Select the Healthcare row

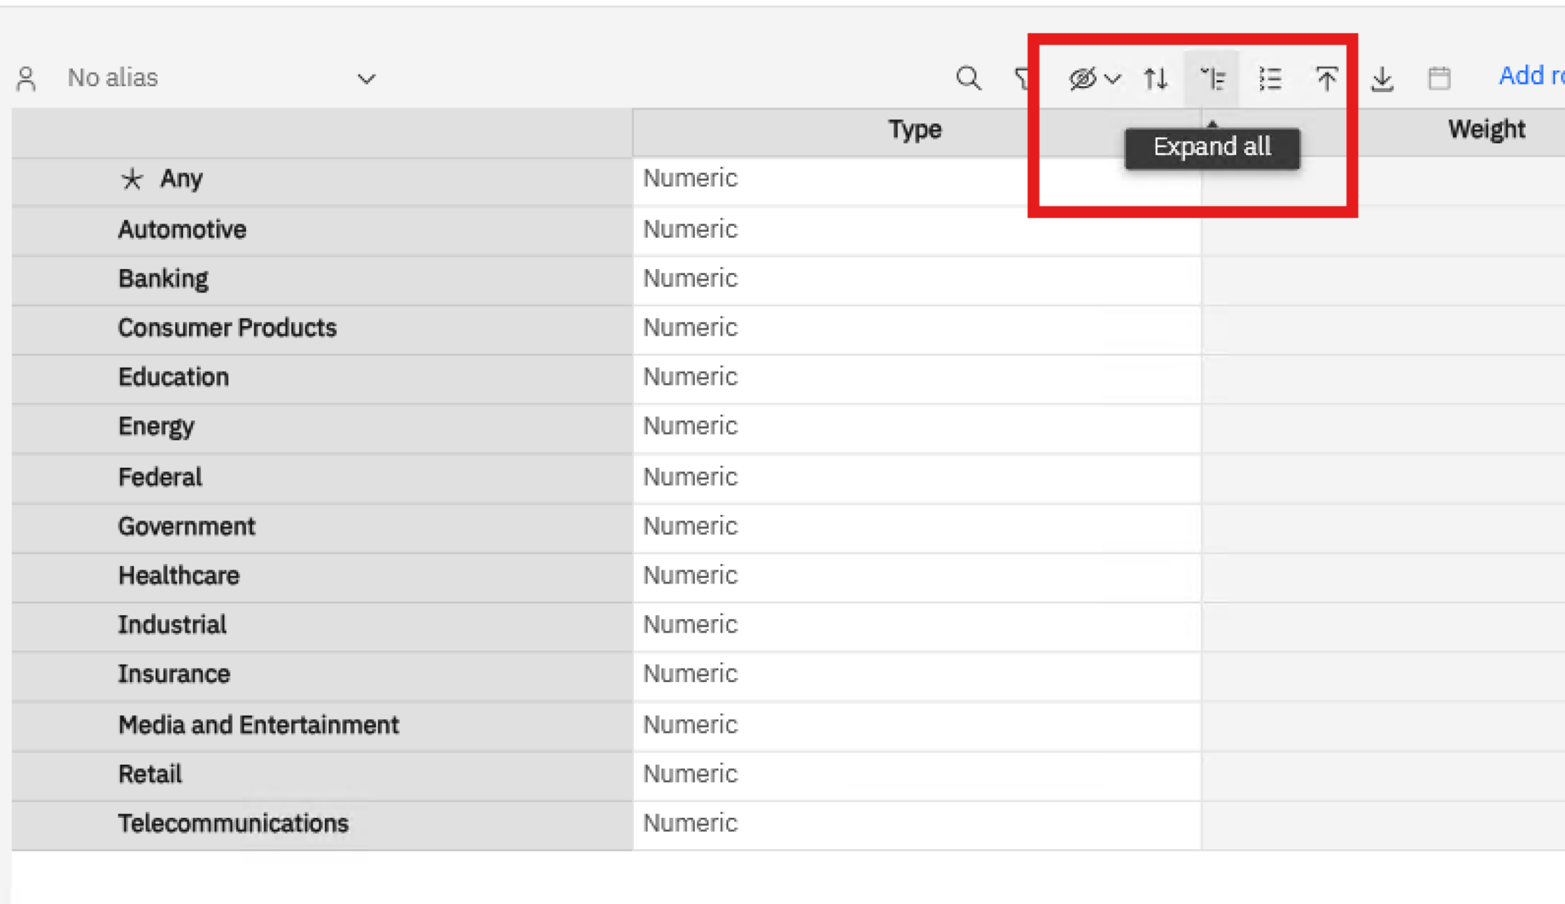322,577
